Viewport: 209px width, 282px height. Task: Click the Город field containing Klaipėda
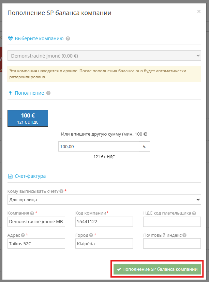(x=104, y=244)
